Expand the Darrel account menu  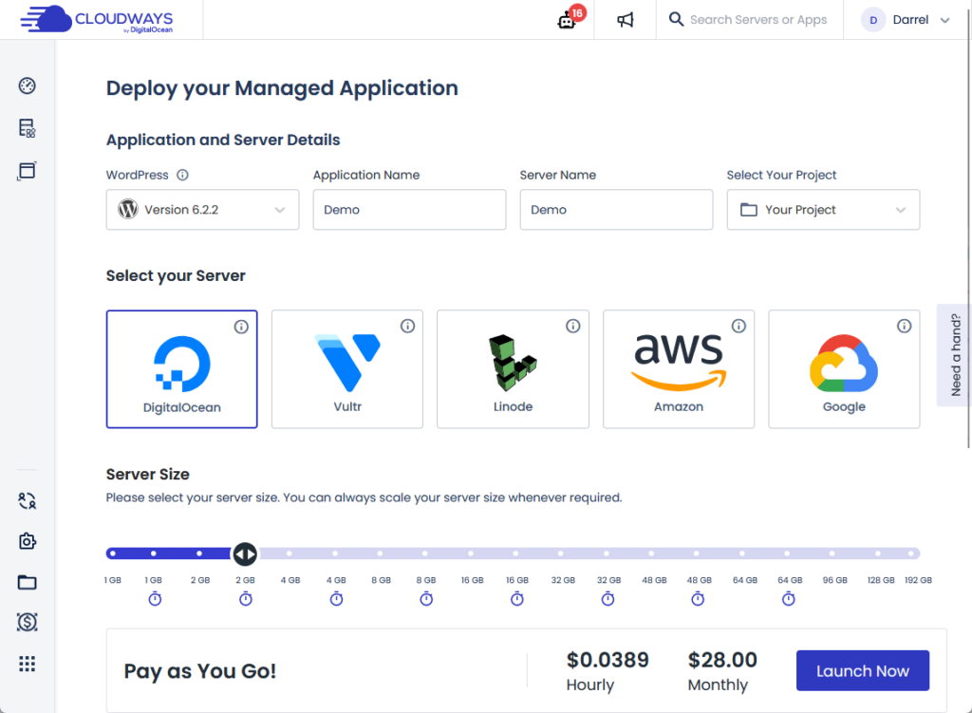(944, 20)
